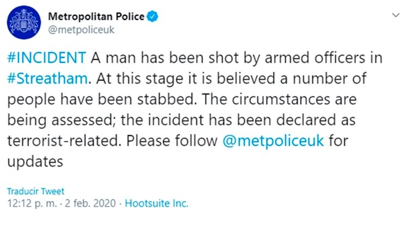This screenshot has width=408, height=229.
Task: Open the Metropolitan Police profile avatar
Action: click(x=24, y=22)
